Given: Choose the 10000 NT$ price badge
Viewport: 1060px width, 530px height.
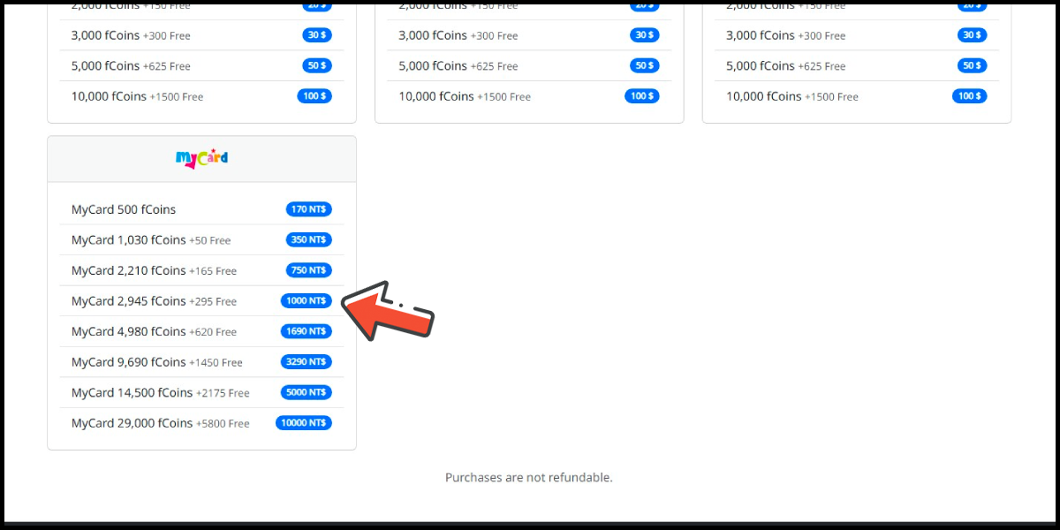Looking at the screenshot, I should 304,423.
